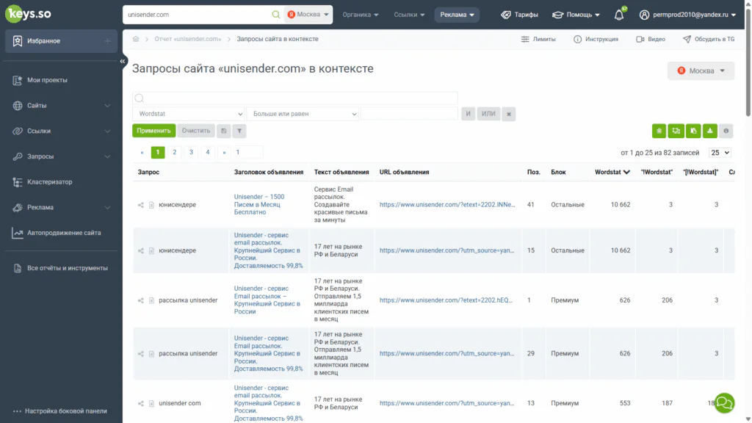Click the keys.so logo
The height and width of the screenshot is (423, 752).
click(28, 13)
